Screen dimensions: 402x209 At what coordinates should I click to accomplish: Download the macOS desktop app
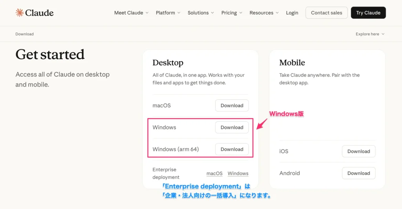click(x=232, y=106)
